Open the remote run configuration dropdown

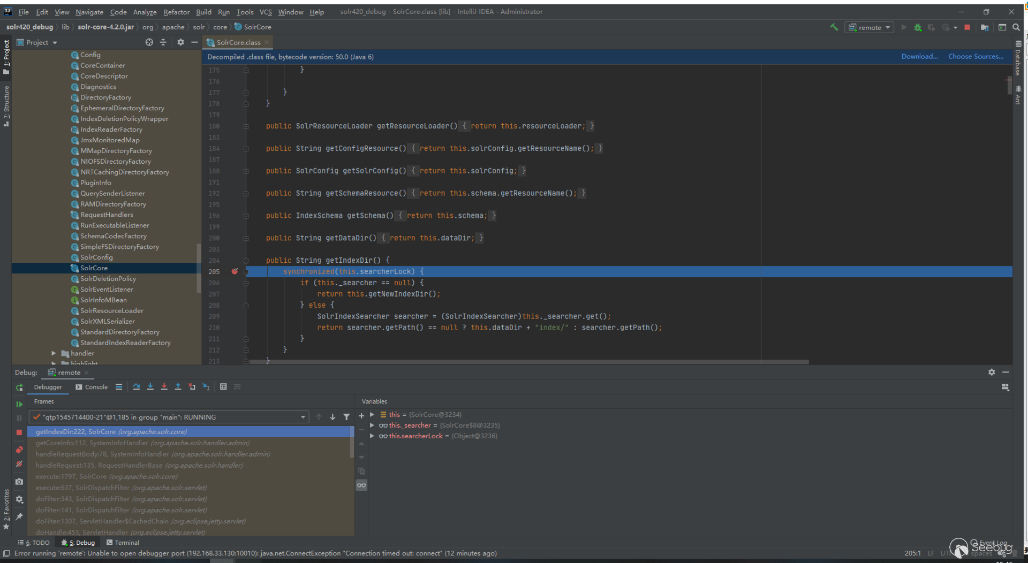tap(870, 27)
